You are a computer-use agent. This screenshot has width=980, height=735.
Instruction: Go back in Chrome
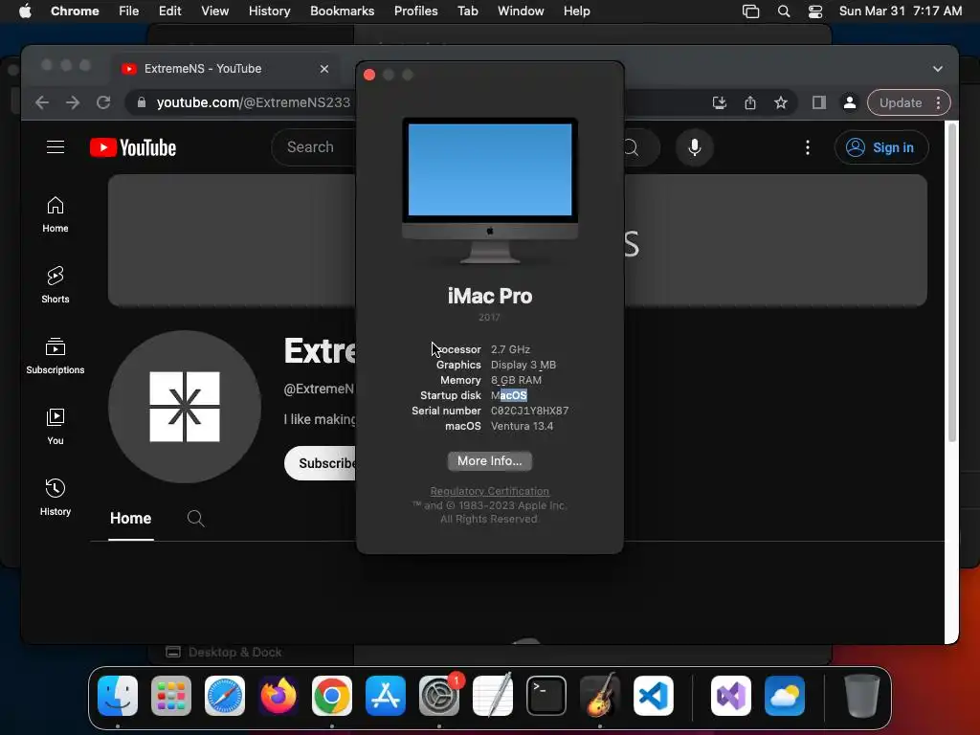pyautogui.click(x=42, y=102)
